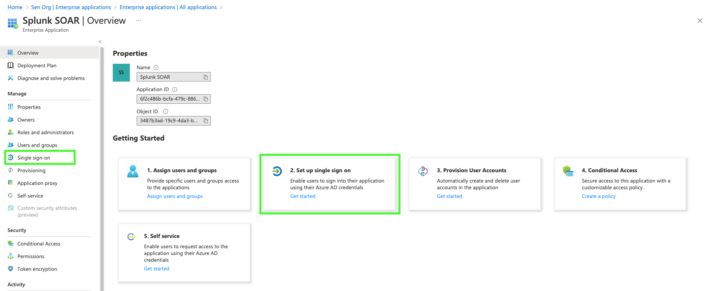The image size is (706, 291).
Task: Click the Roles and administrators icon
Action: [x=10, y=132]
